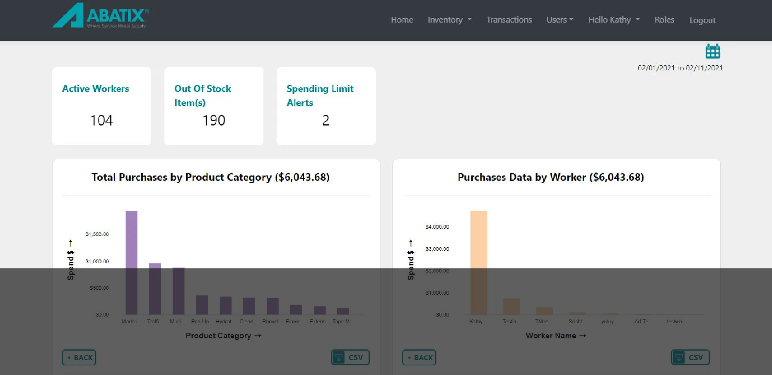Open the Active Workers card
The image size is (772, 375).
point(101,106)
